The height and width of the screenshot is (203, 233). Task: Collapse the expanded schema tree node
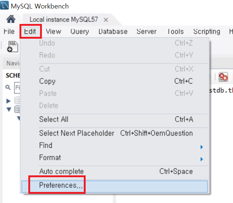[9, 109]
